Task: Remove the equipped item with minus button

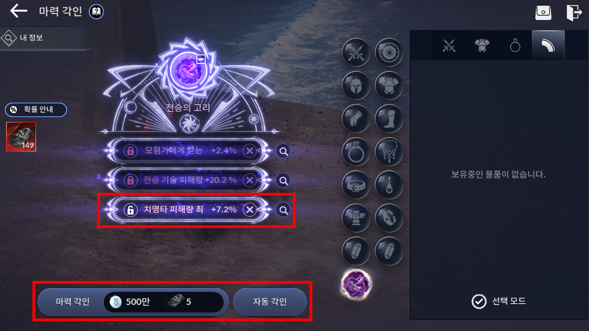Action: pyautogui.click(x=201, y=59)
